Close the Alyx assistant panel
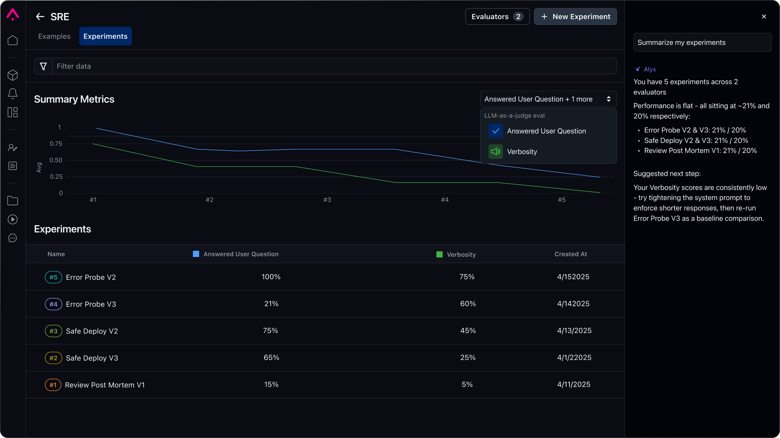Image resolution: width=780 pixels, height=438 pixels. (764, 17)
